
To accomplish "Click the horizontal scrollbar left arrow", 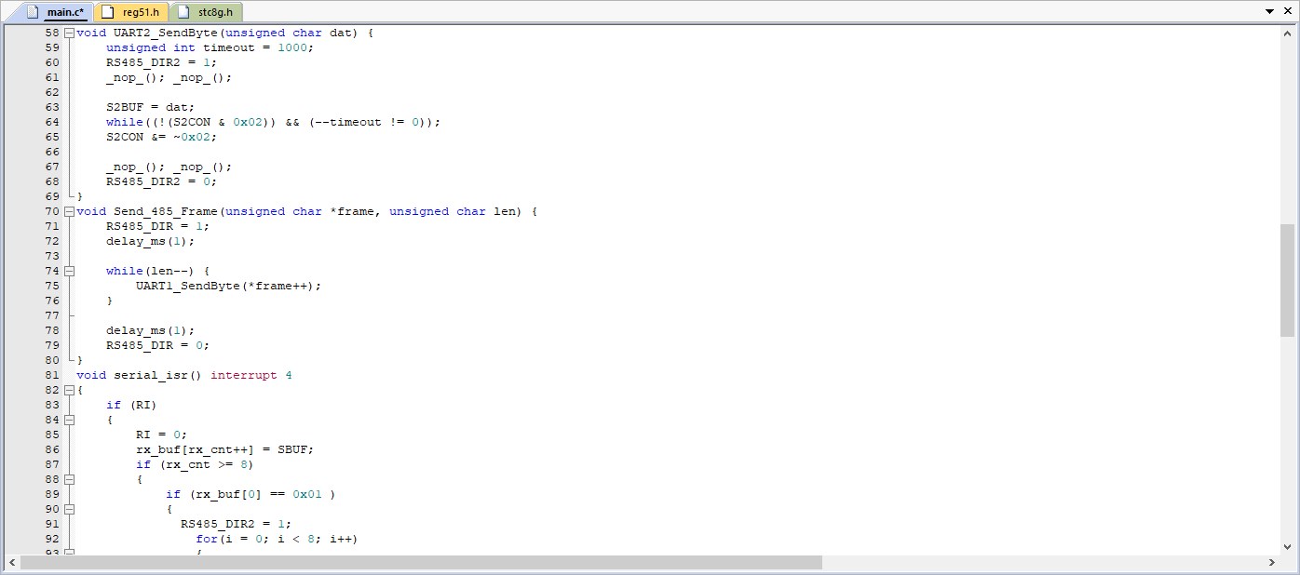I will [x=13, y=563].
